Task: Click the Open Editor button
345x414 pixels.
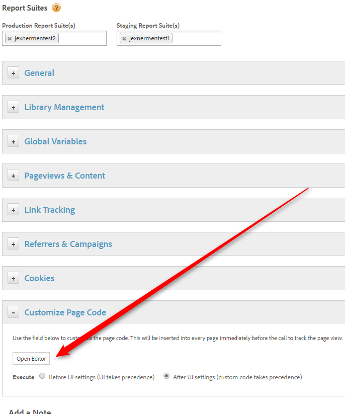Action: (31, 359)
